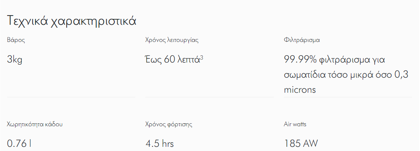
Task: Click the 0.76 l capacity value
Action: [19, 144]
